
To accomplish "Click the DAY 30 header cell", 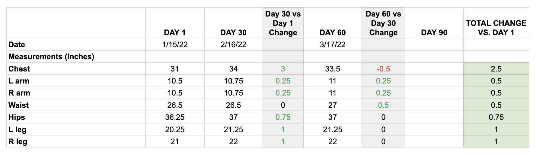I will click(234, 23).
